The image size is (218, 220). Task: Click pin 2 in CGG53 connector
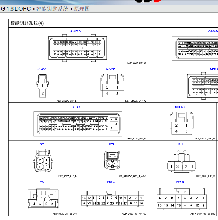coord(107,87)
